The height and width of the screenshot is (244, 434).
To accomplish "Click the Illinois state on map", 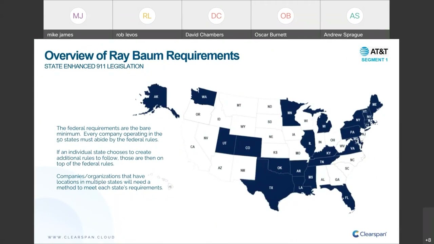I will 310,143.
